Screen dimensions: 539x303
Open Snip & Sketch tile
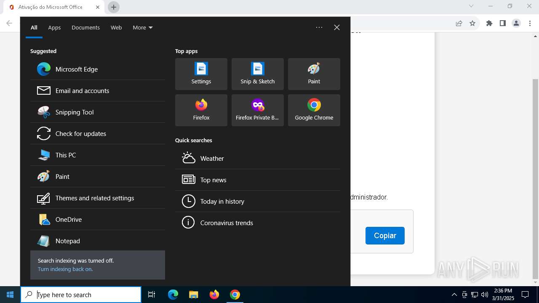pyautogui.click(x=258, y=74)
